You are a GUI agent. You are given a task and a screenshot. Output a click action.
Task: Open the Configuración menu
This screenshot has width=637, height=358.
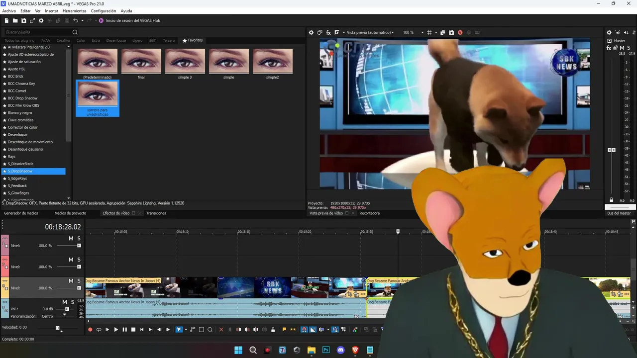coord(104,11)
